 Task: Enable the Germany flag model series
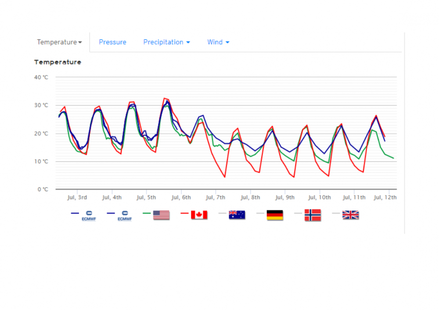point(275,215)
